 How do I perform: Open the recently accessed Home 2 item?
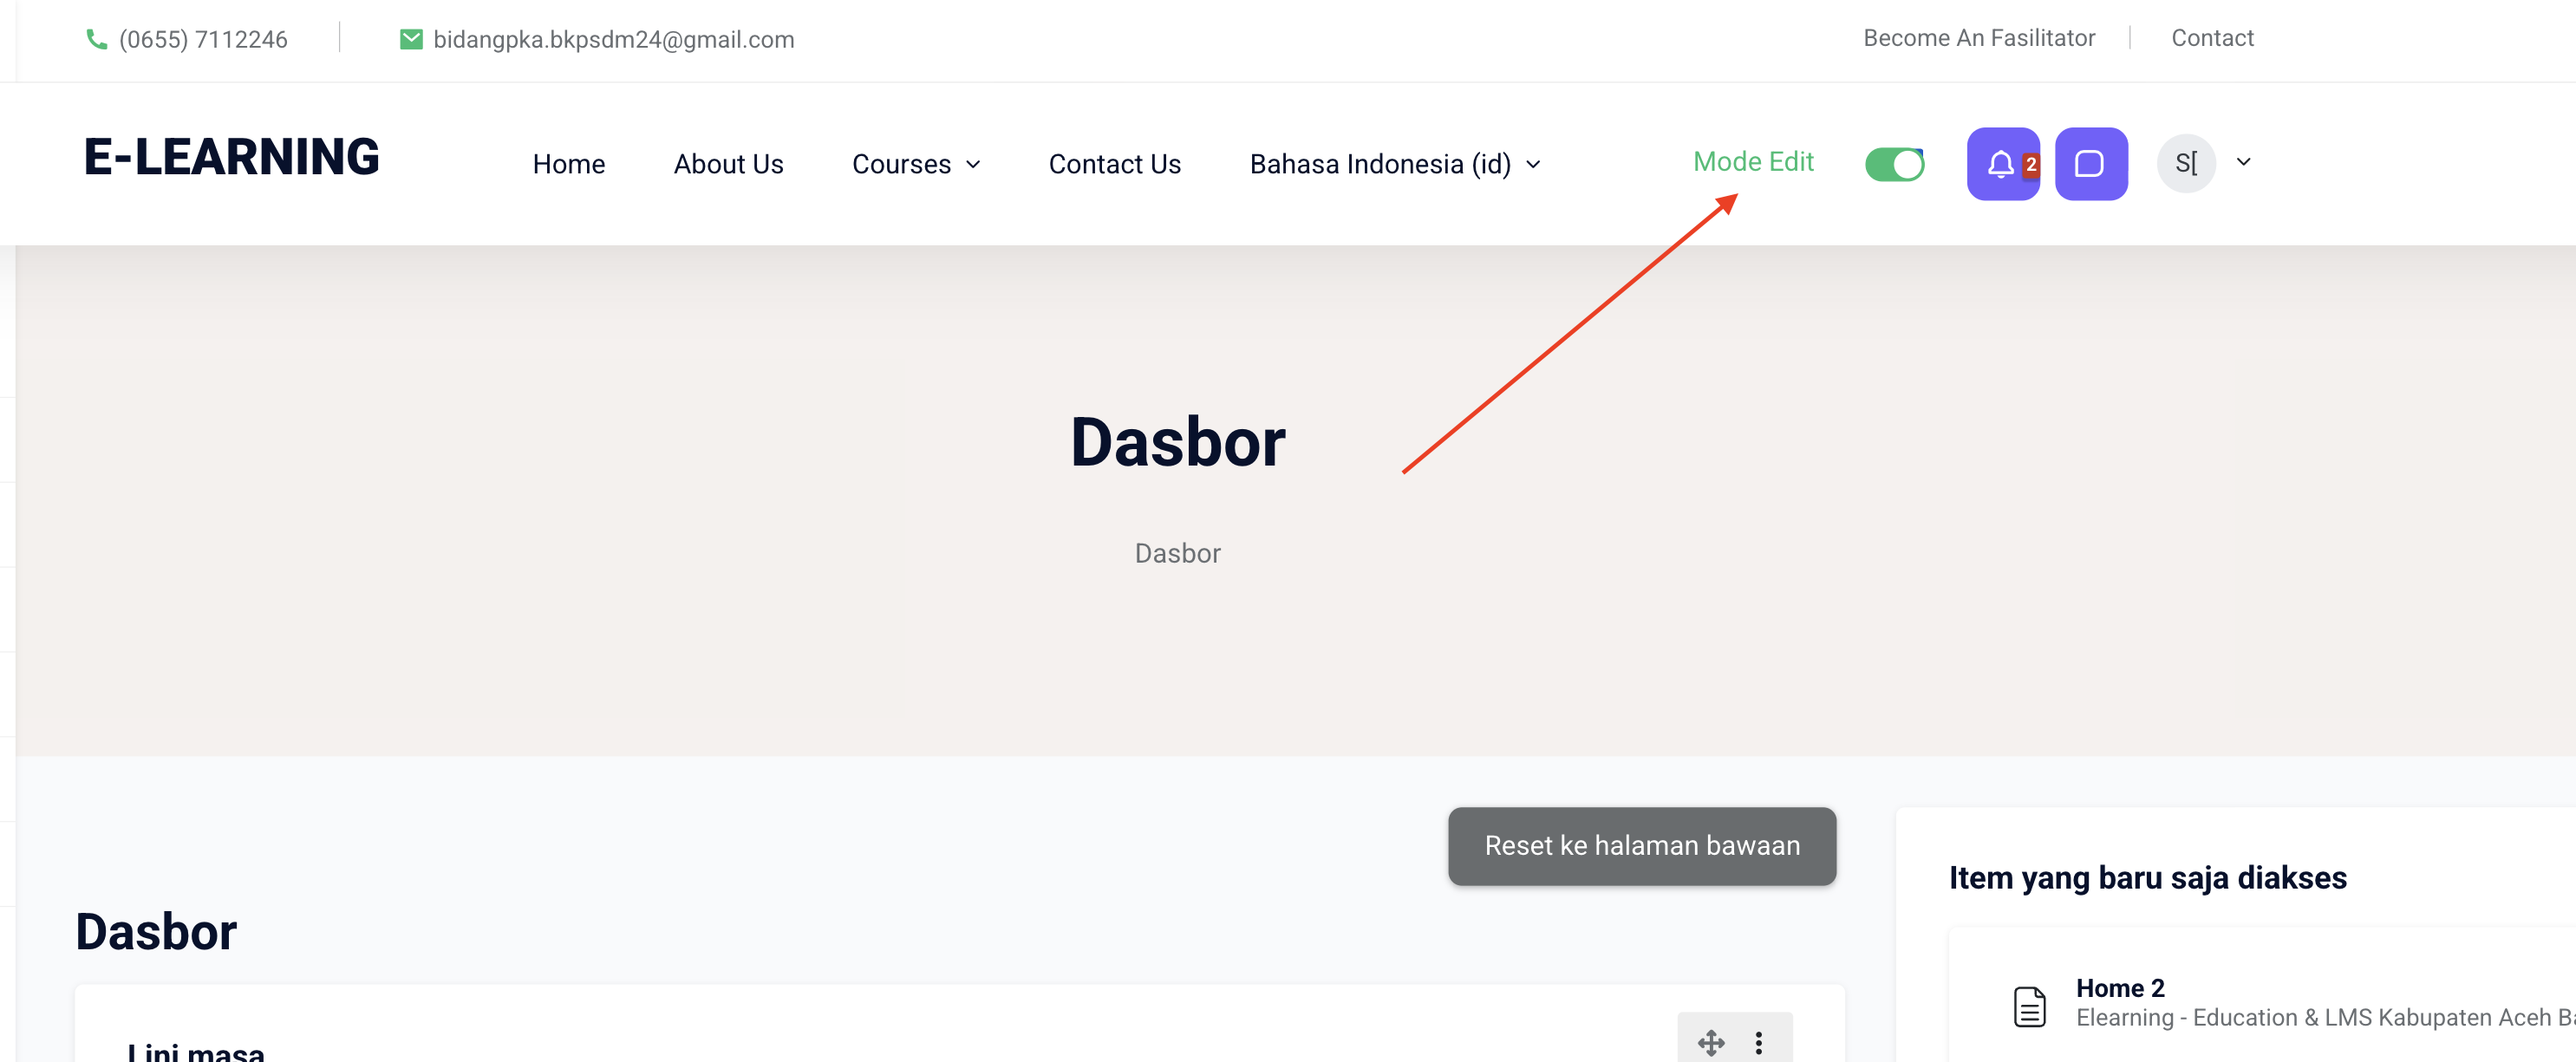tap(2120, 987)
